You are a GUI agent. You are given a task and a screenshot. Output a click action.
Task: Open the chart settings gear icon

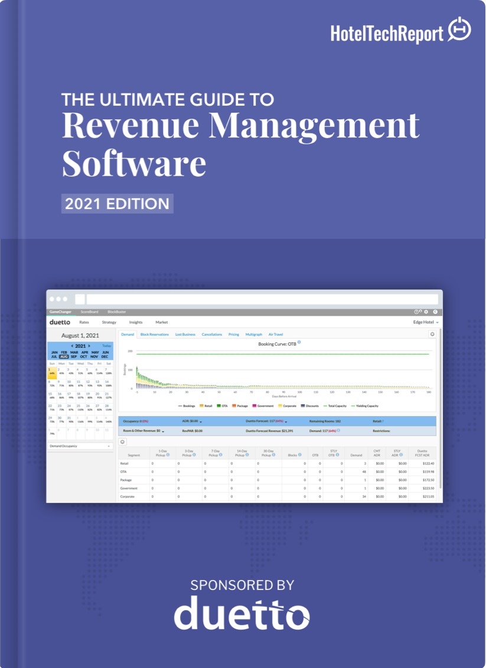tap(432, 335)
